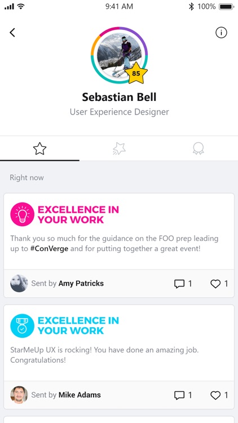Tap the pink Excellence In Your Work title
This screenshot has height=423, width=238.
tap(78, 214)
